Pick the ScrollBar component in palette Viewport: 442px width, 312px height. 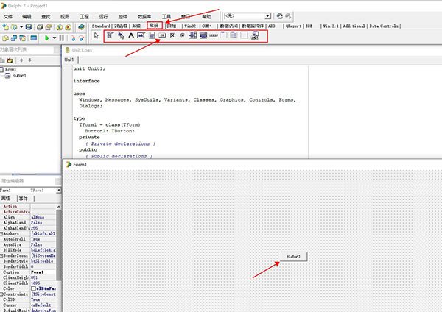(214, 35)
